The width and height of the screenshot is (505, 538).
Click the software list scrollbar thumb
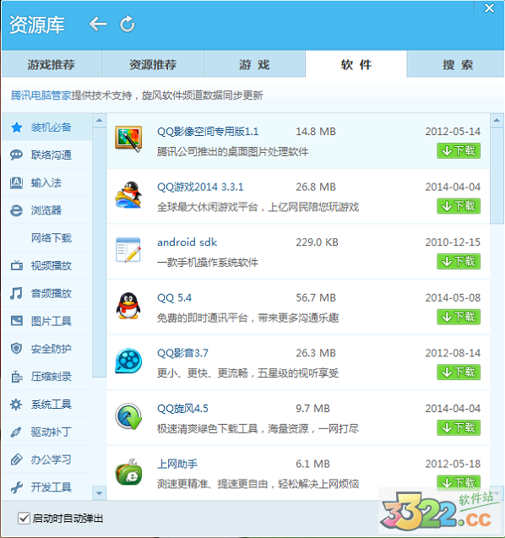497,176
